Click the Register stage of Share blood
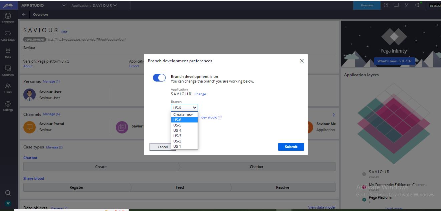Screen dimensions: 441x211 (76, 187)
